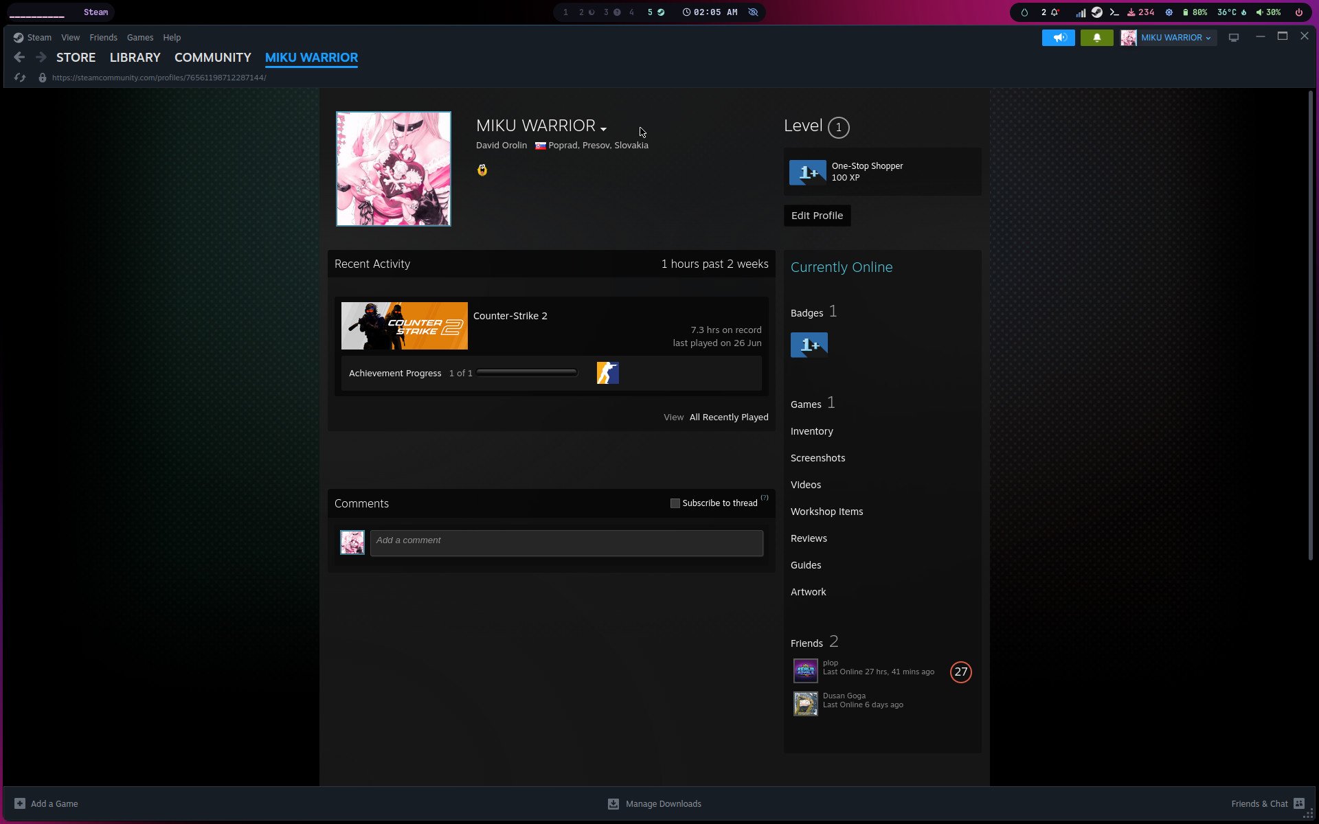1319x824 pixels.
Task: Click the profile URL address text
Action: [x=159, y=78]
